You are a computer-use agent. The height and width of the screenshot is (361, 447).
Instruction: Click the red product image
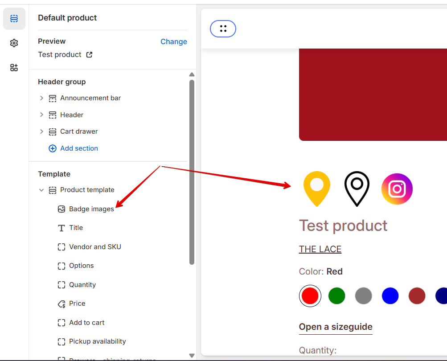click(x=373, y=94)
